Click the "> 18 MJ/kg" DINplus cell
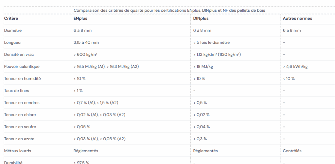Screen dimensions: 335x164 (x=203, y=67)
